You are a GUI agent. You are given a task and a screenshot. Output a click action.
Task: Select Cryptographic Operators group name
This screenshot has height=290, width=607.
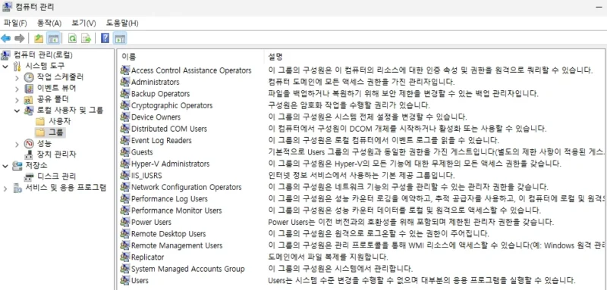click(172, 105)
